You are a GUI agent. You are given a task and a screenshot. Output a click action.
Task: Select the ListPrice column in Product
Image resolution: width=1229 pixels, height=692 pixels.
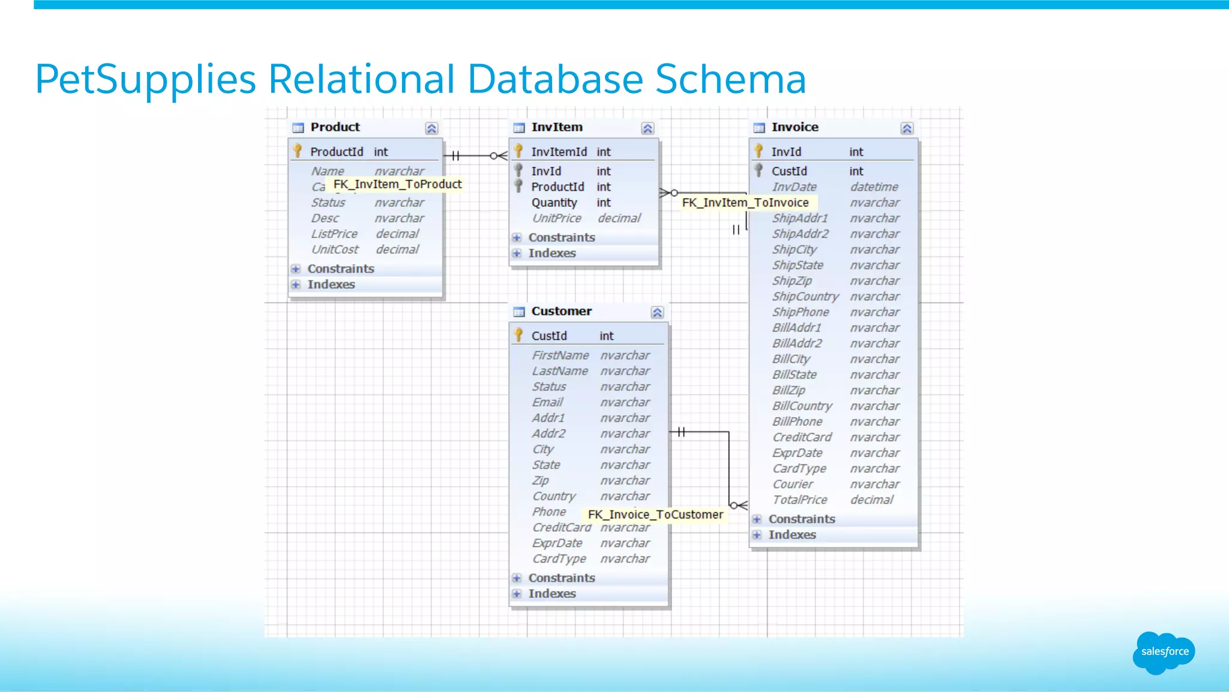pyautogui.click(x=366, y=234)
